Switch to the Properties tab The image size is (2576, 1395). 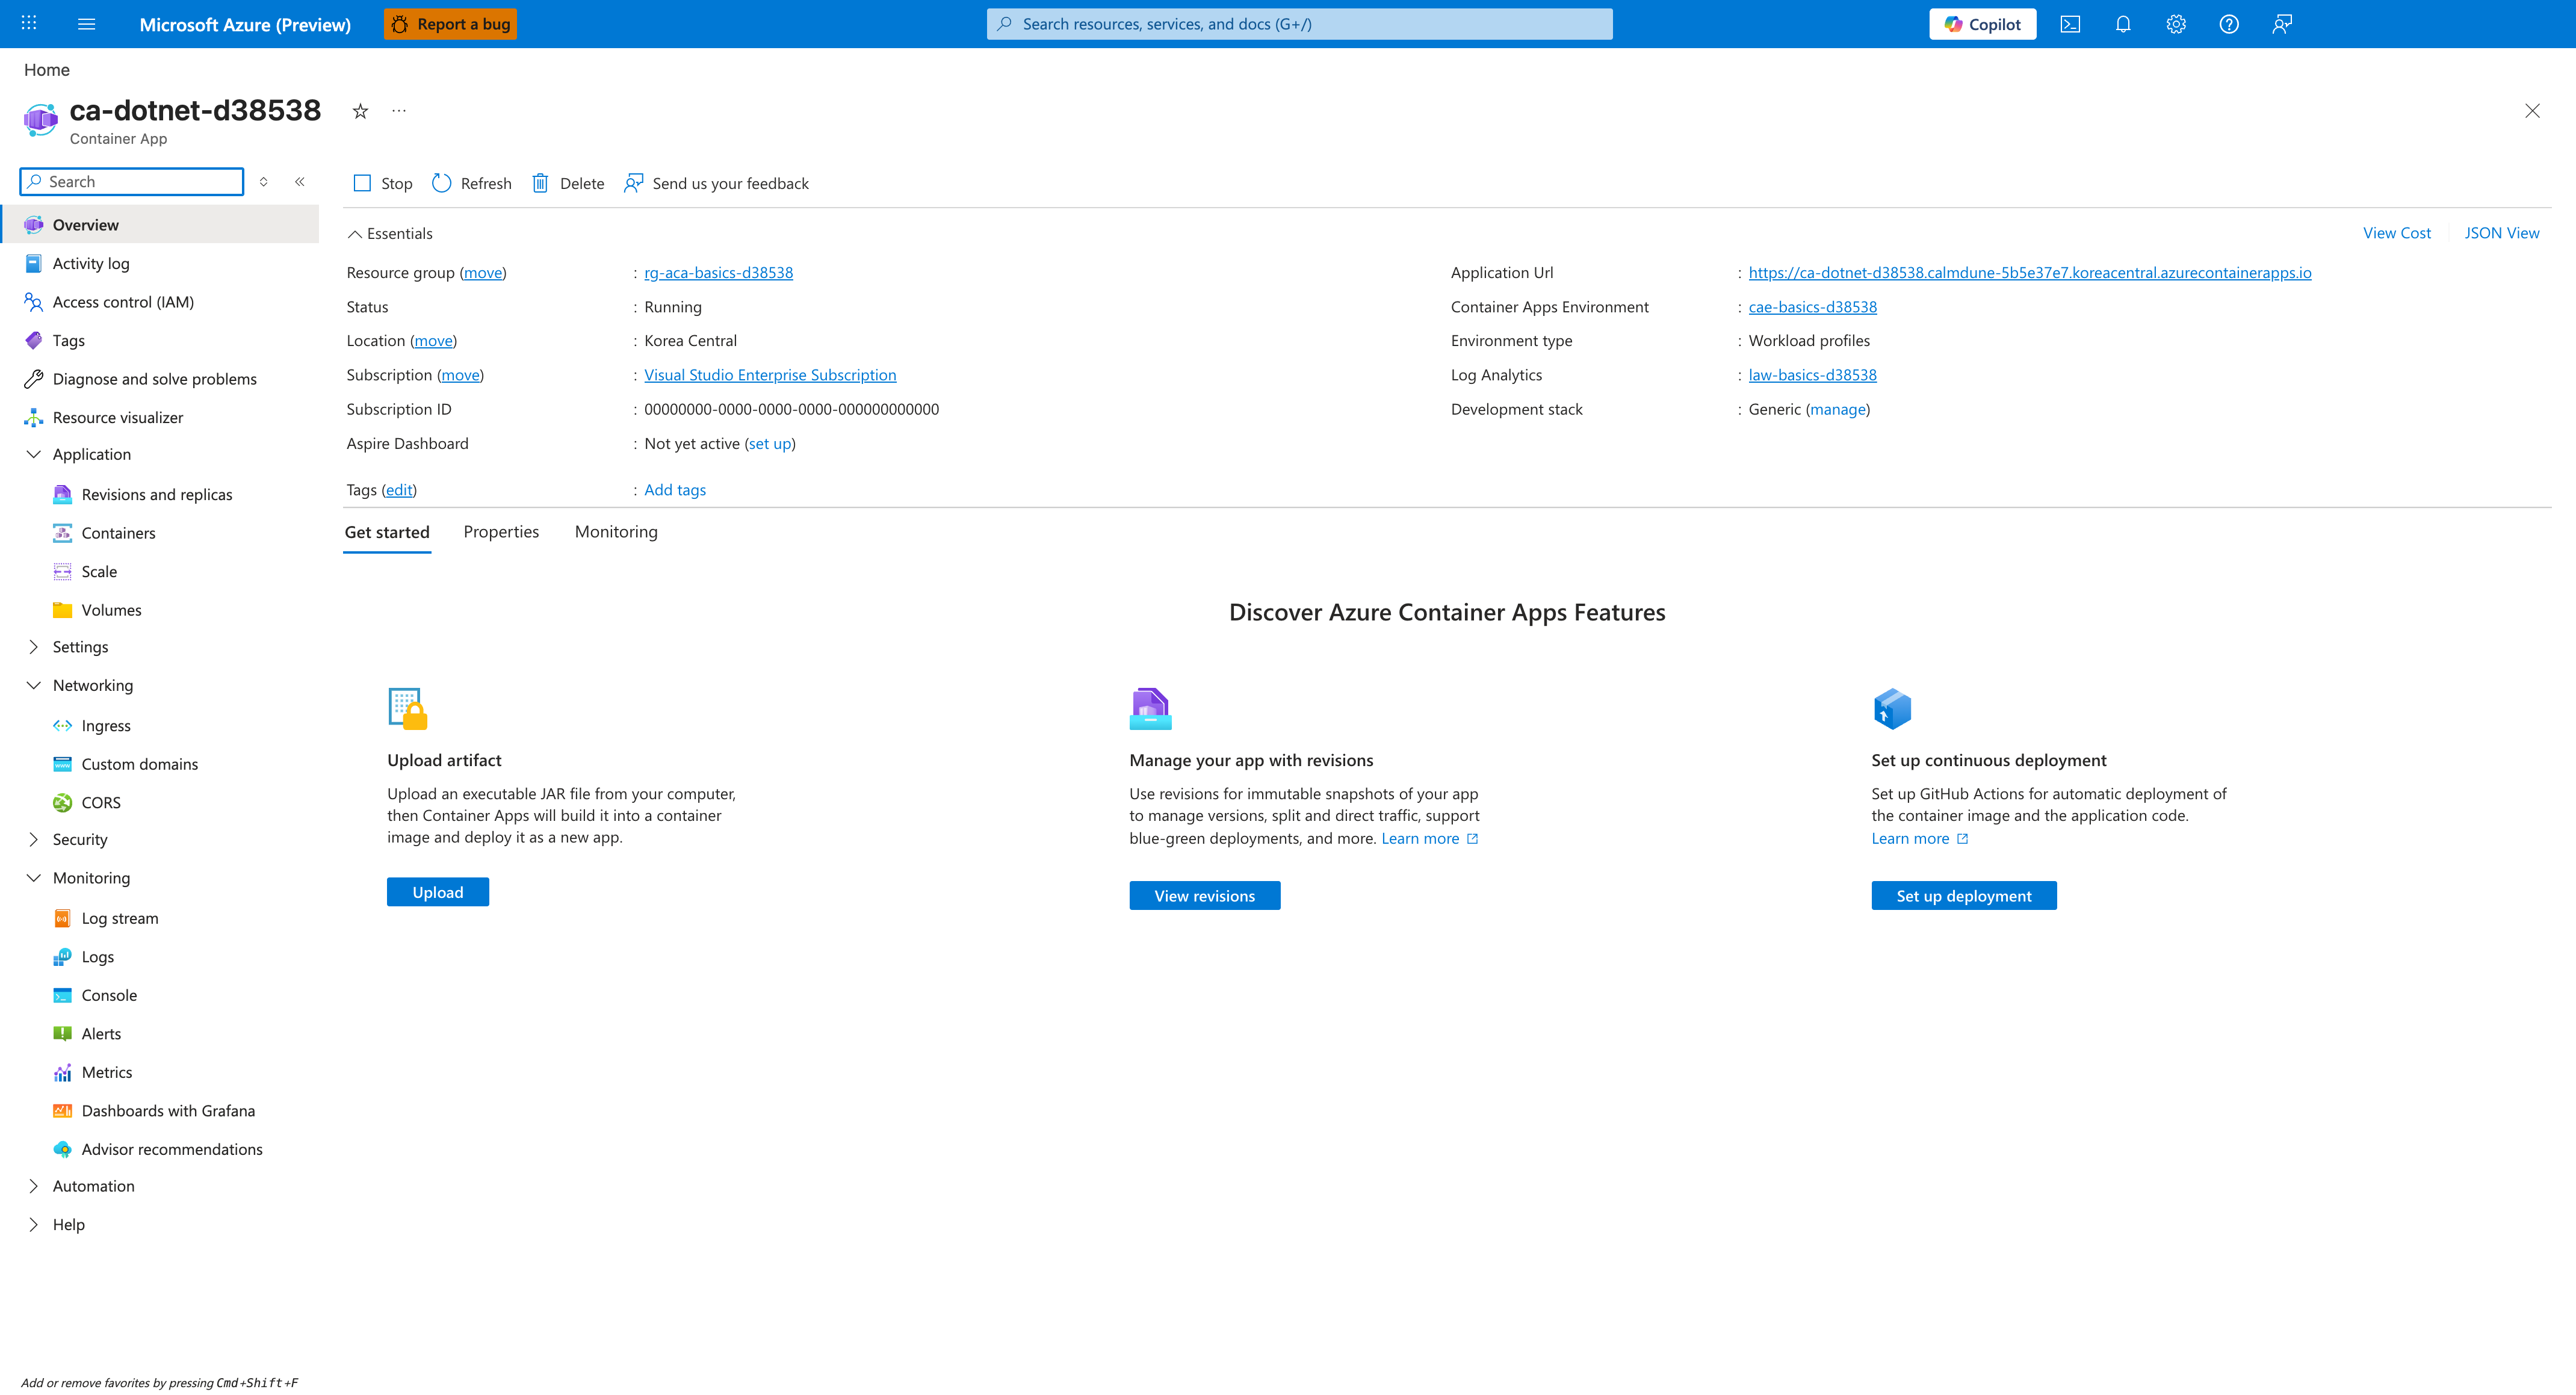[501, 532]
